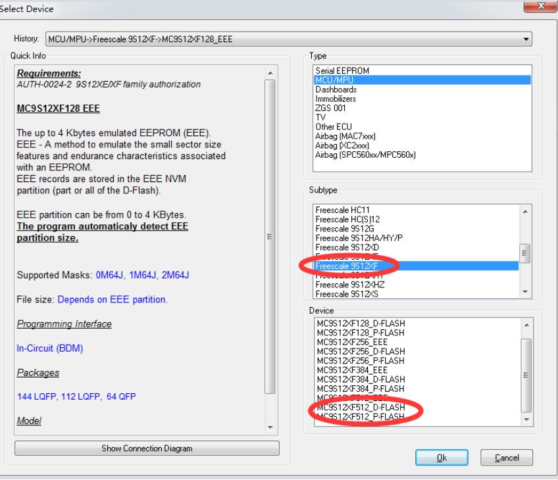Click Show Connection Diagram button
Screen dimensions: 558x480
click(x=147, y=448)
